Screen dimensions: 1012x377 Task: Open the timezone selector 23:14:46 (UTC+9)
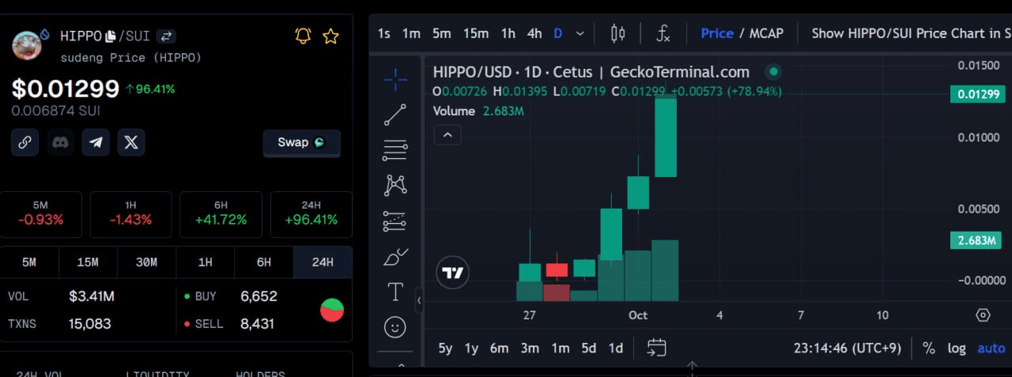(x=848, y=348)
